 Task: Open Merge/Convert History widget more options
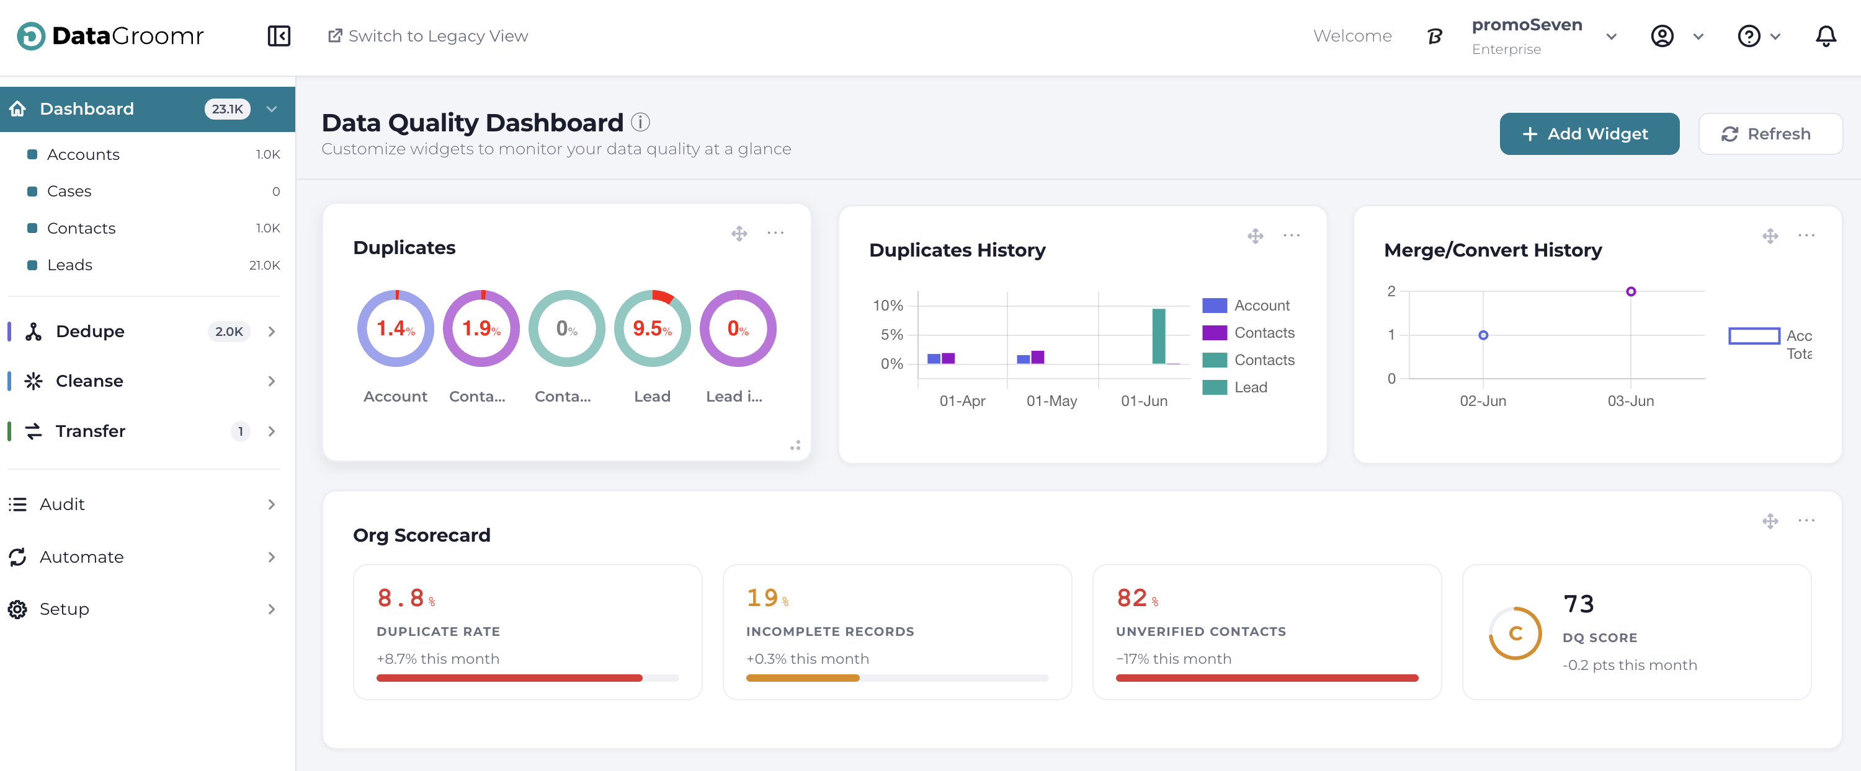point(1806,235)
